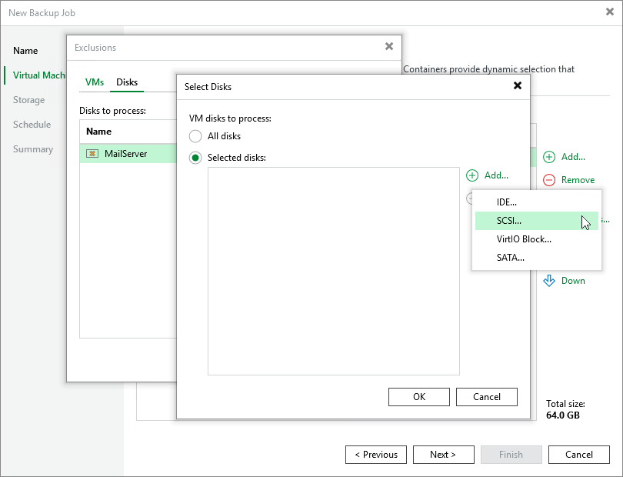623x477 pixels.
Task: Click the blue Down arrow icon
Action: pyautogui.click(x=549, y=281)
